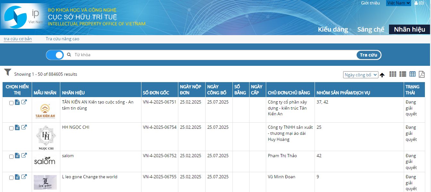Tick checkbox for salom row
This screenshot has width=431, height=192.
click(x=12, y=157)
